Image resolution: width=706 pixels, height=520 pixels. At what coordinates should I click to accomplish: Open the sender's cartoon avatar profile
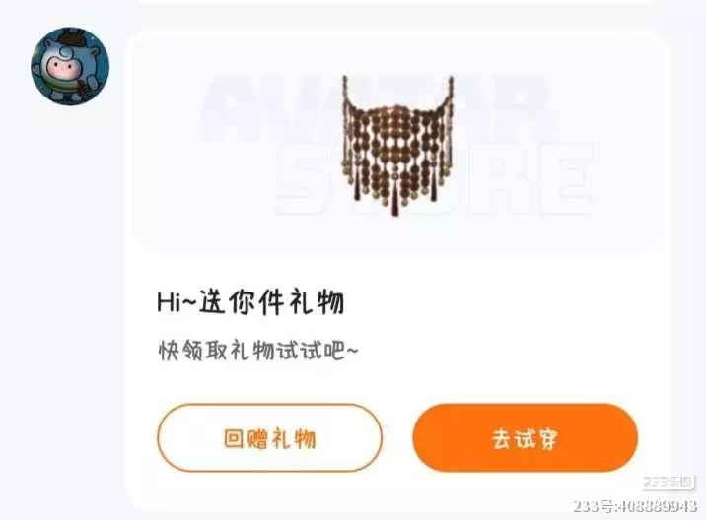(x=70, y=67)
